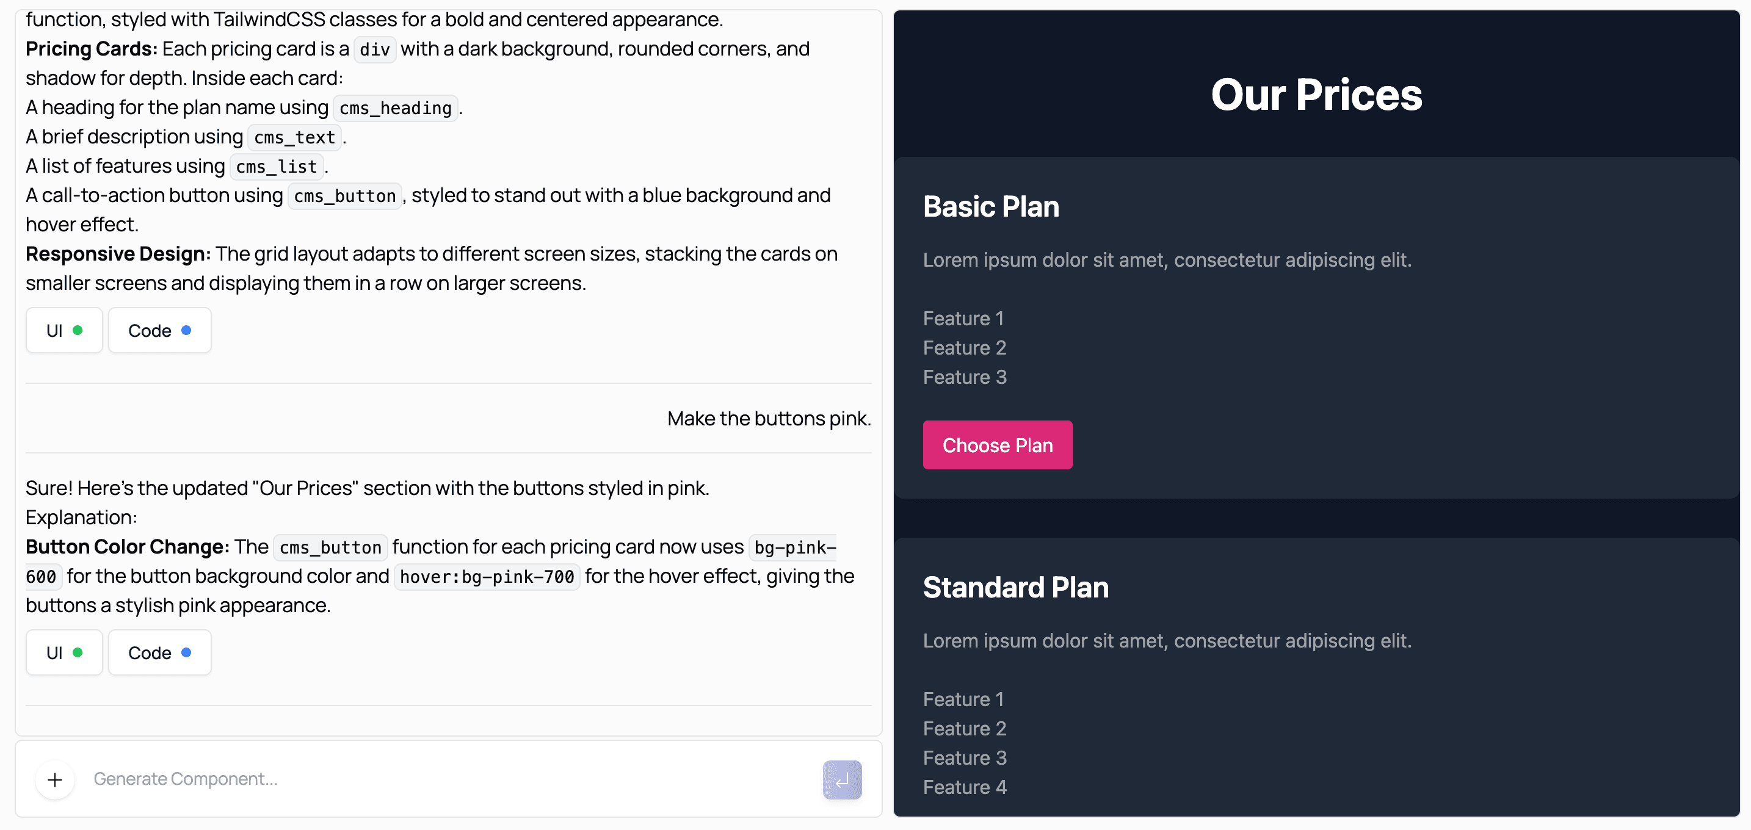Show UI preview for the pink buttons response

coord(64,653)
